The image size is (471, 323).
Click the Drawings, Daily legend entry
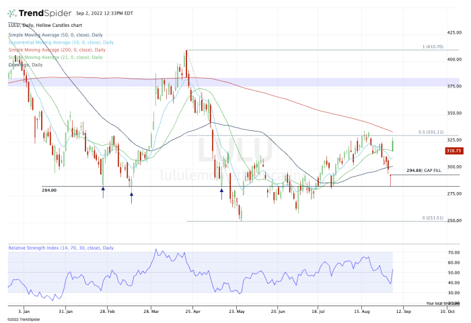click(x=26, y=64)
